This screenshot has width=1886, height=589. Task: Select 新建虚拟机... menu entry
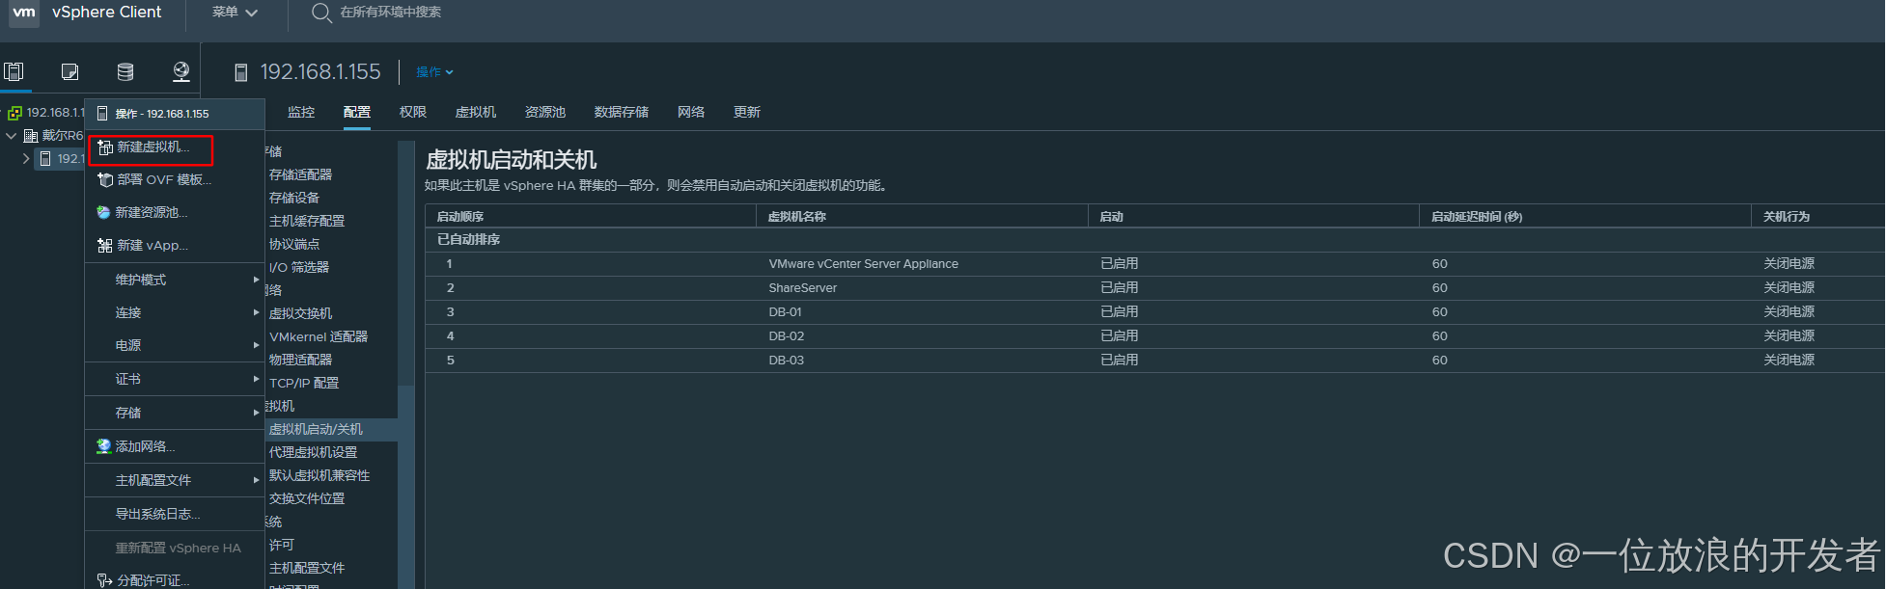pyautogui.click(x=152, y=147)
